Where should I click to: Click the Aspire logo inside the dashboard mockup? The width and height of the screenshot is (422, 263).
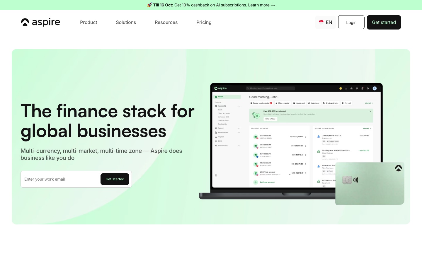220,88
